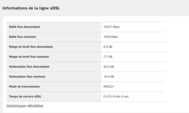Click the 18.4 dB attenuation value
Screen dimensions: 189x113
(x=109, y=77)
